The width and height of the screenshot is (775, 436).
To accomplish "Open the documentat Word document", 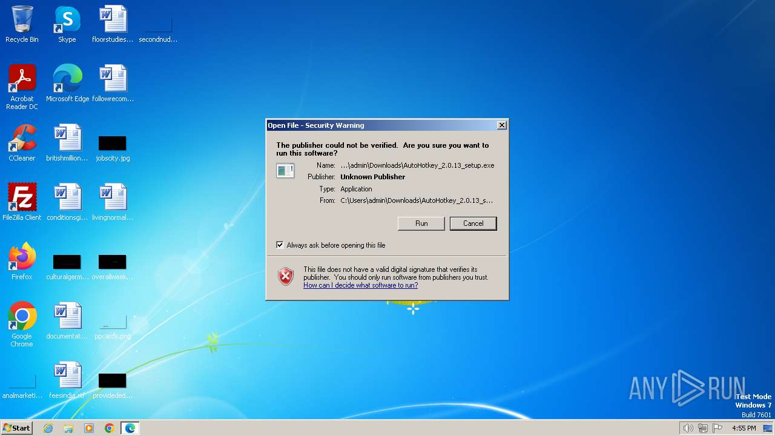I will pyautogui.click(x=67, y=321).
